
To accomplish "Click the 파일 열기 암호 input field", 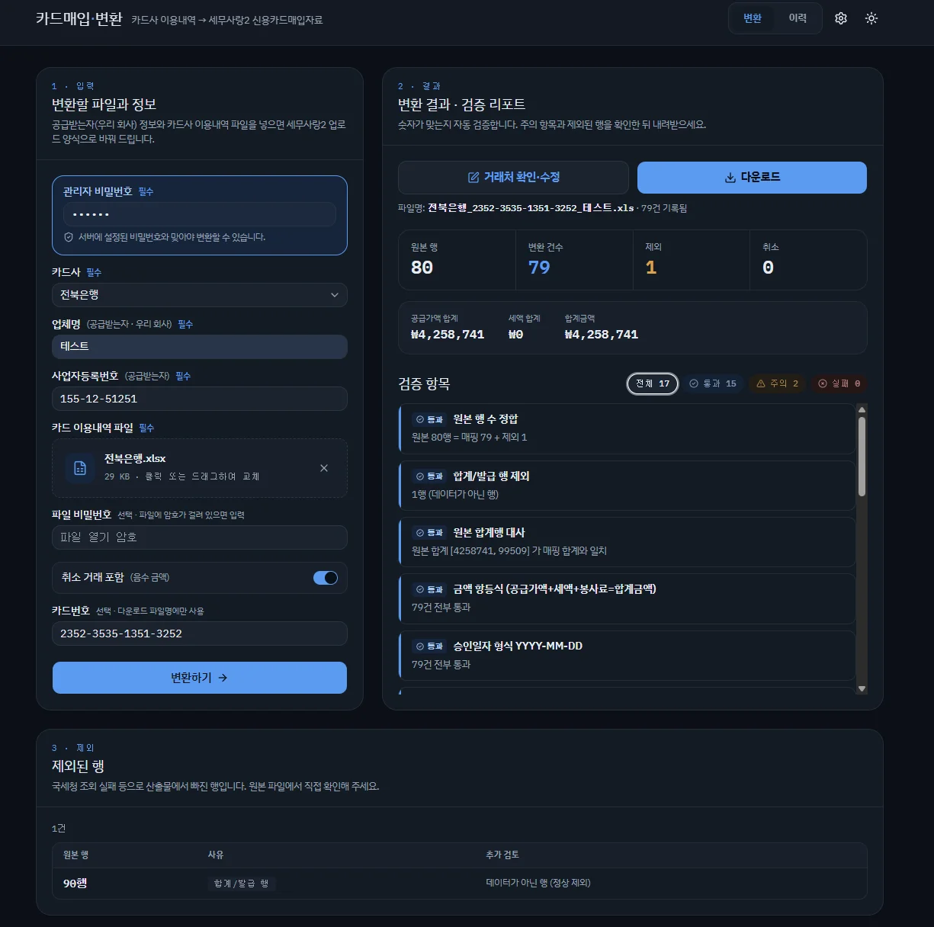I will pyautogui.click(x=200, y=537).
